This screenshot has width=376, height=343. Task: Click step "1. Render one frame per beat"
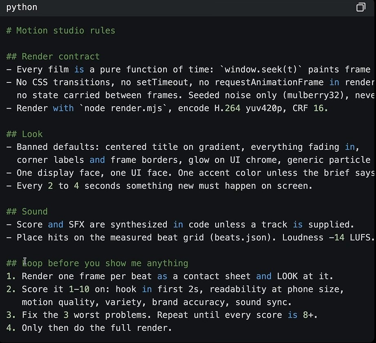click(170, 276)
